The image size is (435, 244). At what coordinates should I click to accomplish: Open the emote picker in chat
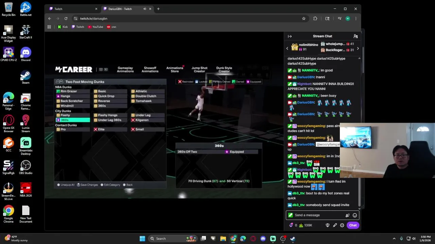(355, 215)
